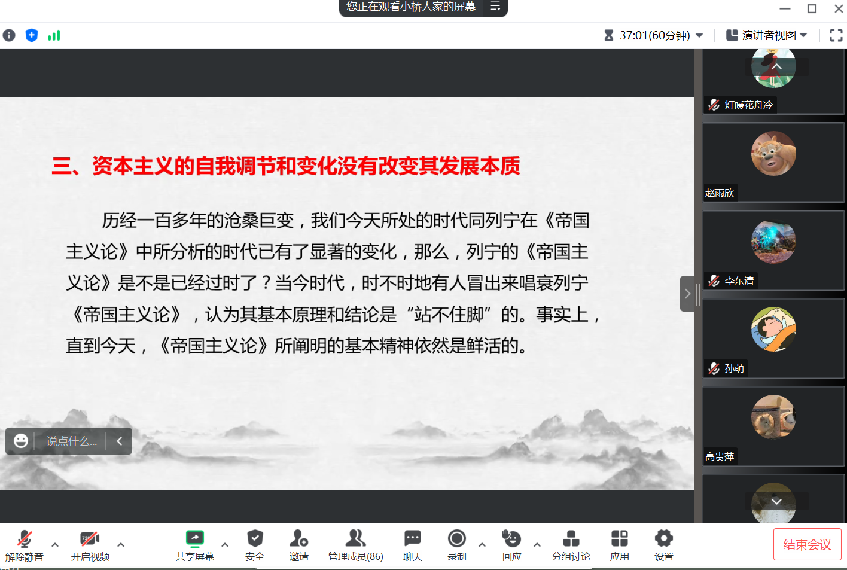Click the smiley emoji button near the chat bar
This screenshot has width=847, height=570.
[22, 441]
